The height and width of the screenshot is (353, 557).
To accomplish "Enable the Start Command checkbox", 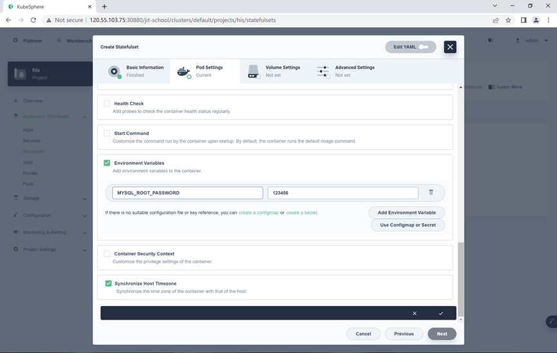I will click(107, 133).
